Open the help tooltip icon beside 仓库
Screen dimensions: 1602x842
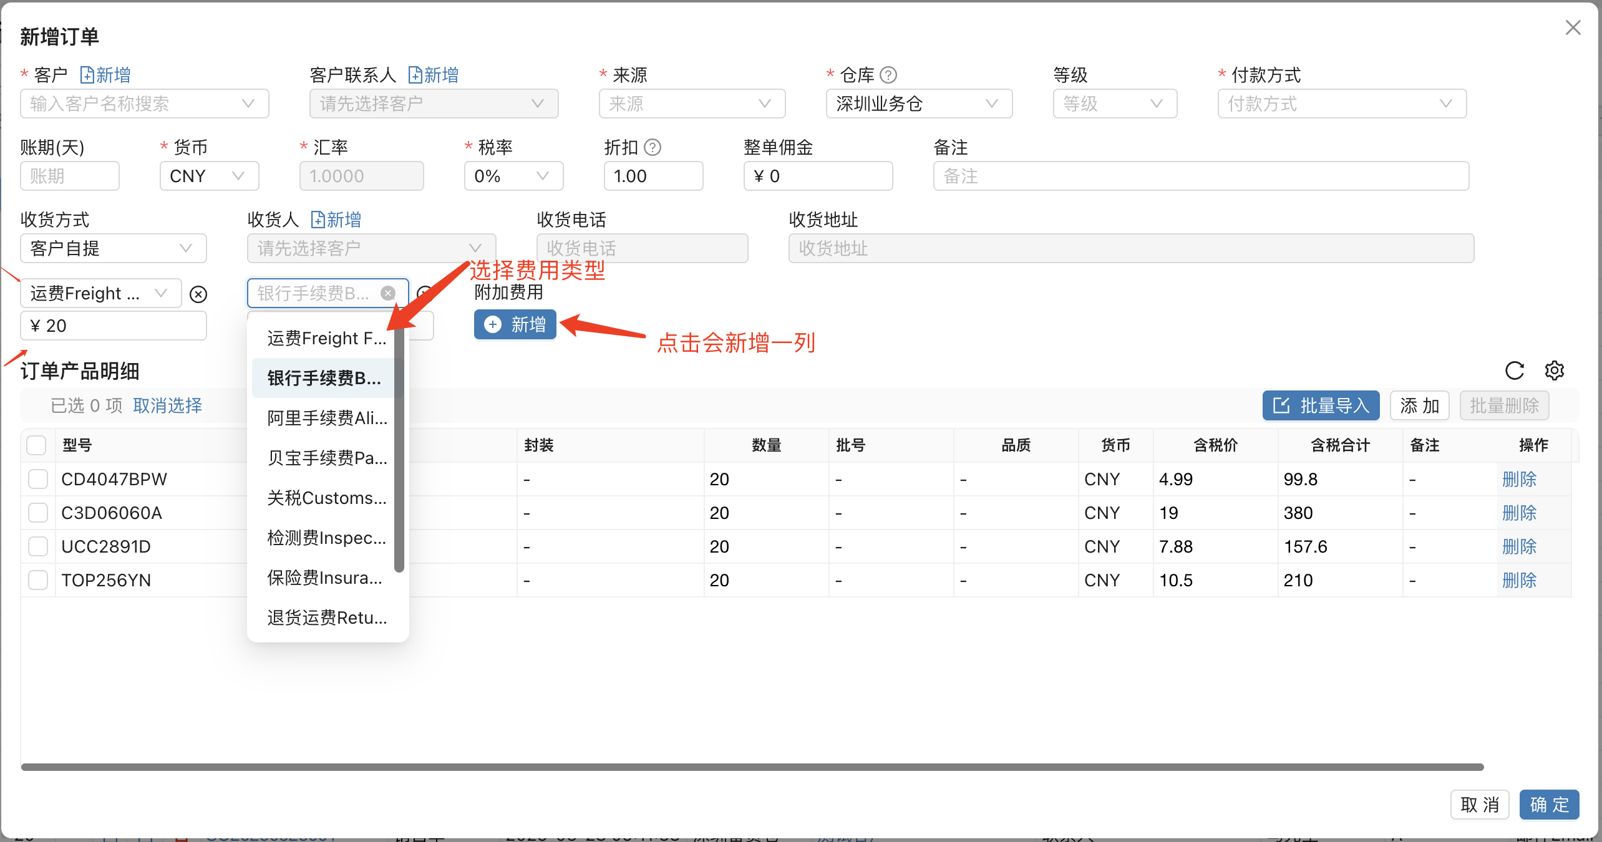[x=889, y=74]
